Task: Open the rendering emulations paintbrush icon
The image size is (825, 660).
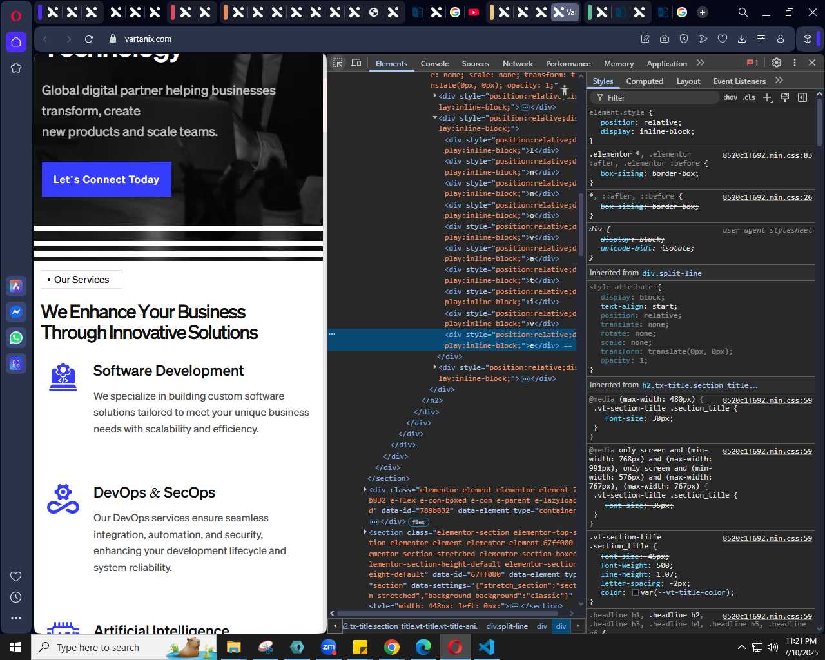Action: [x=785, y=97]
